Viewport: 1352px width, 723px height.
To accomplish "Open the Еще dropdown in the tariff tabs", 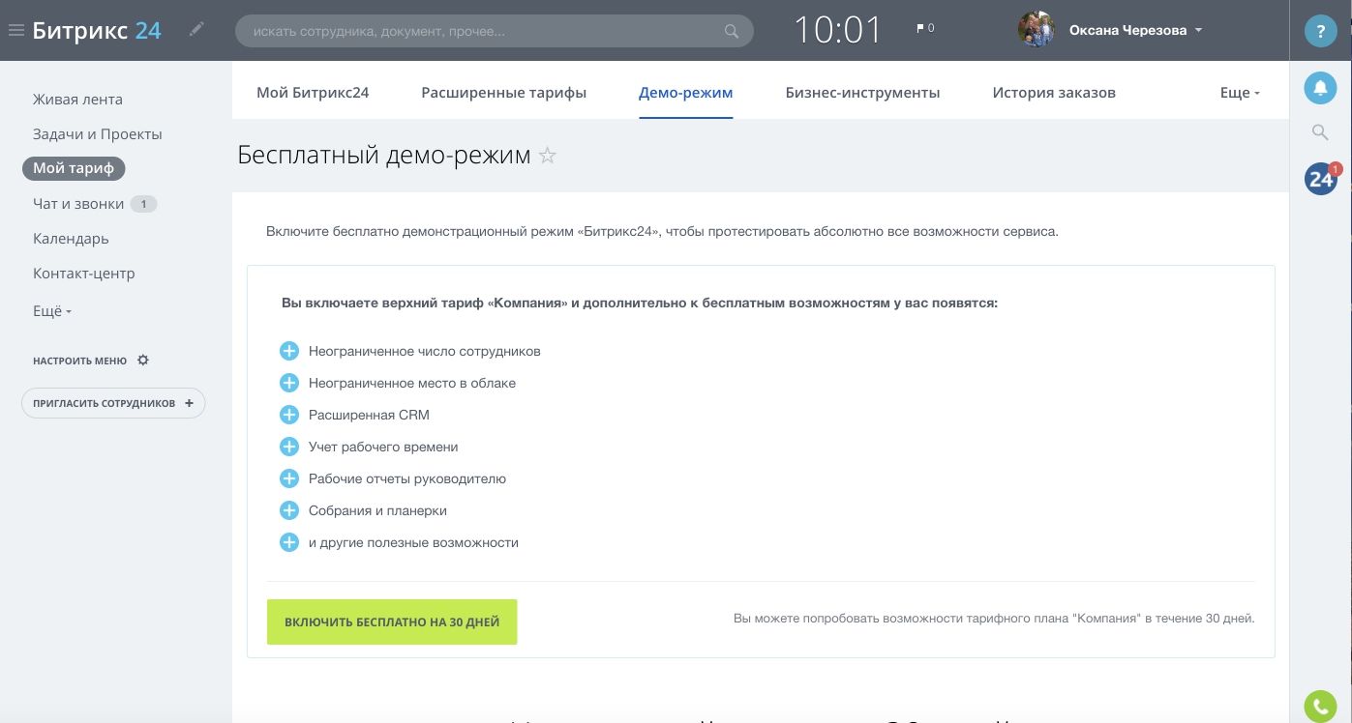I will pos(1240,92).
